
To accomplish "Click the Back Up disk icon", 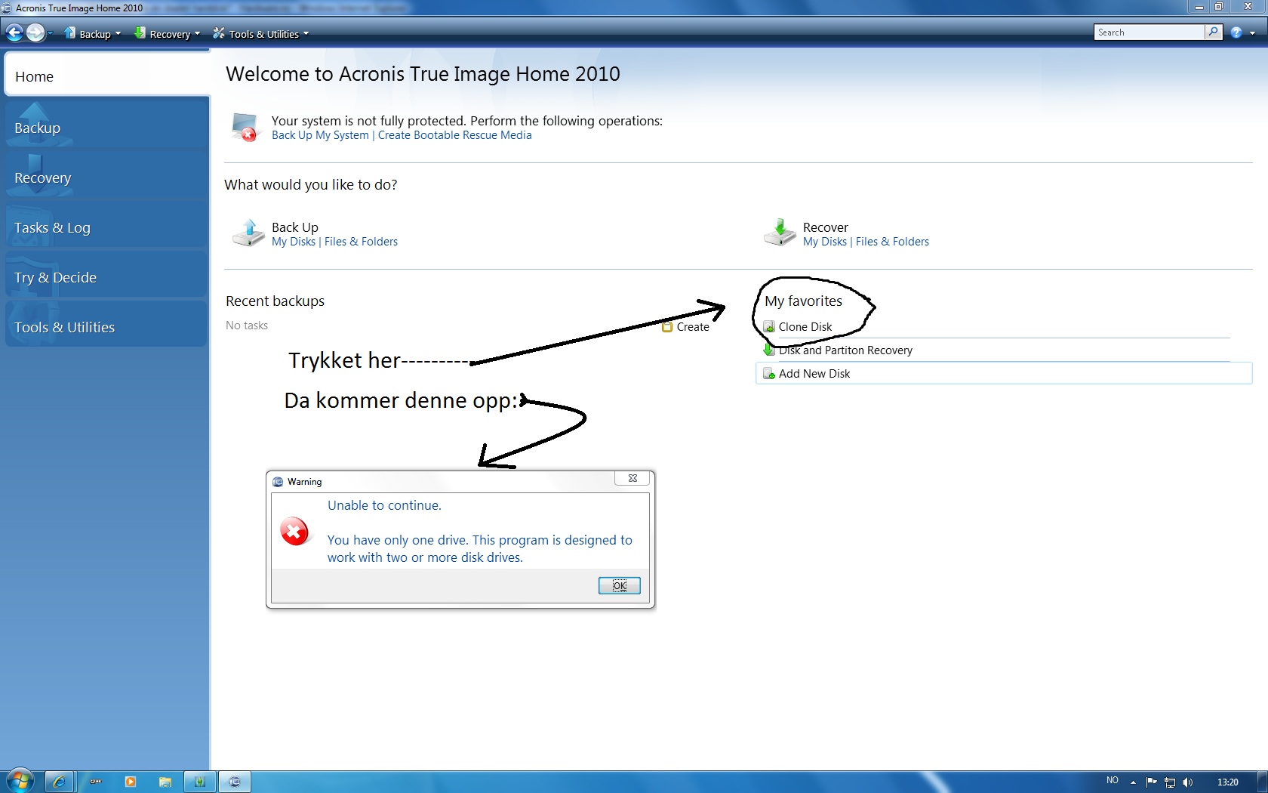I will [248, 233].
